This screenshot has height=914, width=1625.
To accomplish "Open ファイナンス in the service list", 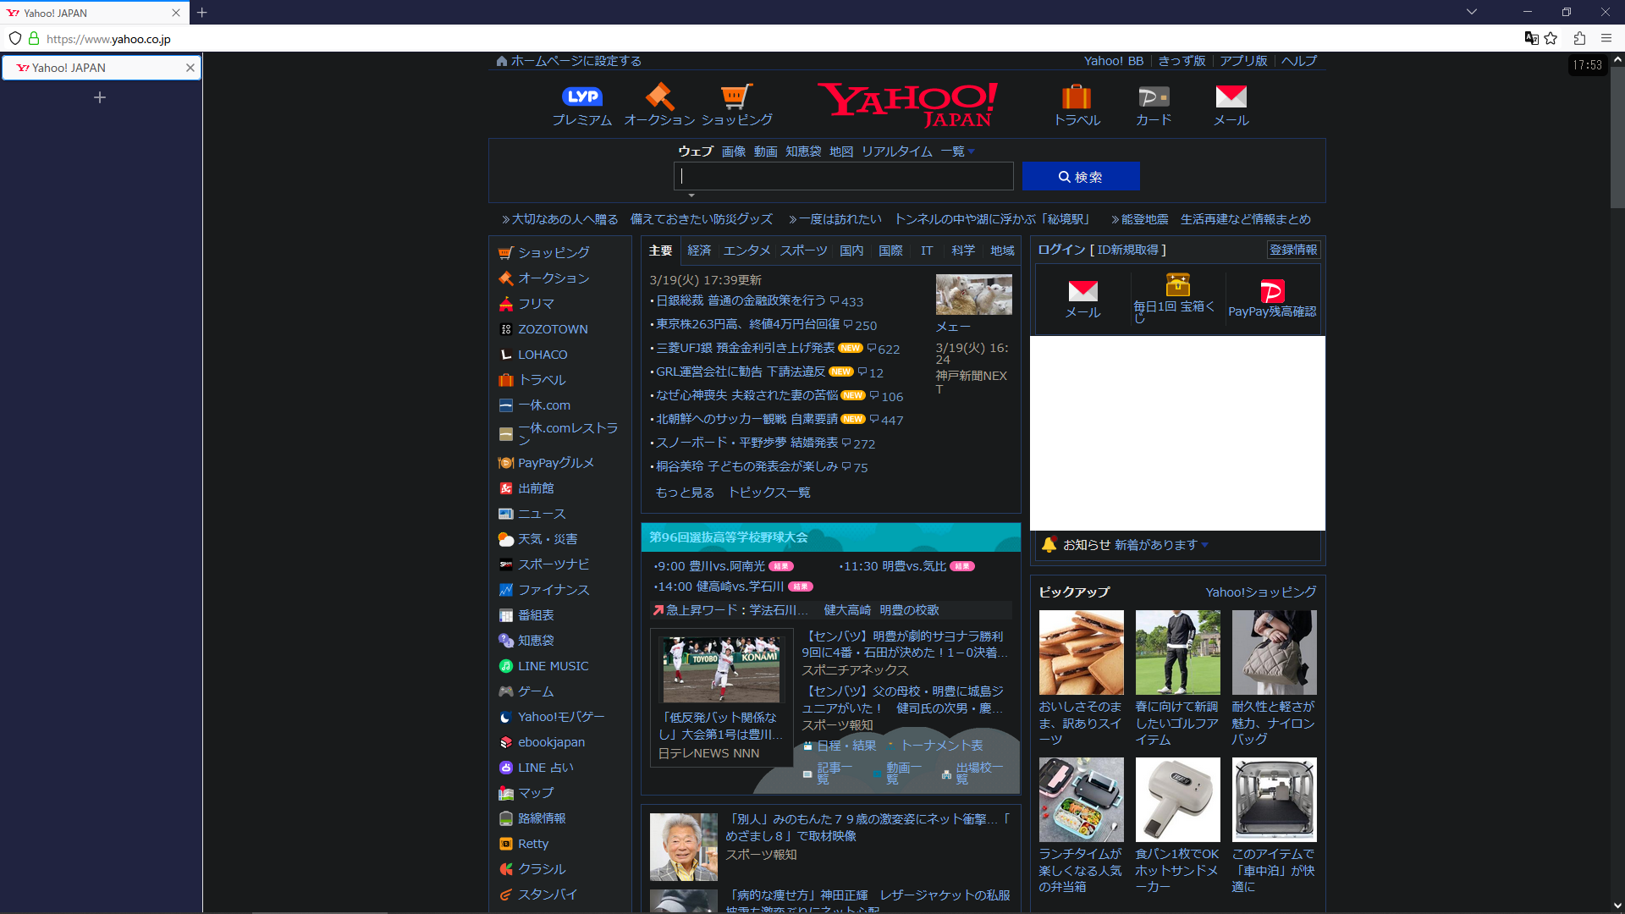I will [x=554, y=590].
